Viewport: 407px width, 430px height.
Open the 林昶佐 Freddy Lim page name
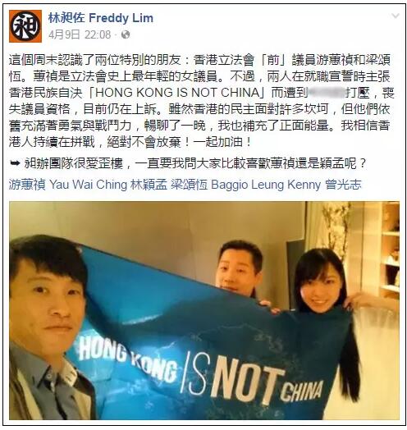coord(101,18)
